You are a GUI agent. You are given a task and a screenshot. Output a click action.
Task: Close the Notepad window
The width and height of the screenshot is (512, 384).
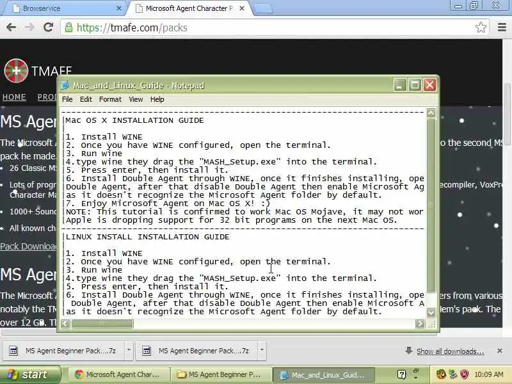(429, 85)
